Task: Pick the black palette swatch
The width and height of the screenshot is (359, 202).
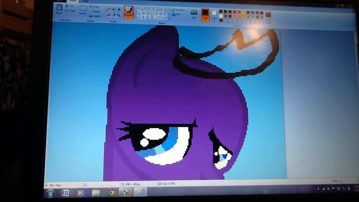Action: [x=221, y=11]
